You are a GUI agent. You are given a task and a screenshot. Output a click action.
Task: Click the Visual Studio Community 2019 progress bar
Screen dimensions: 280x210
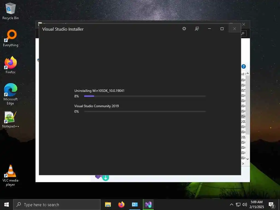coord(145,112)
